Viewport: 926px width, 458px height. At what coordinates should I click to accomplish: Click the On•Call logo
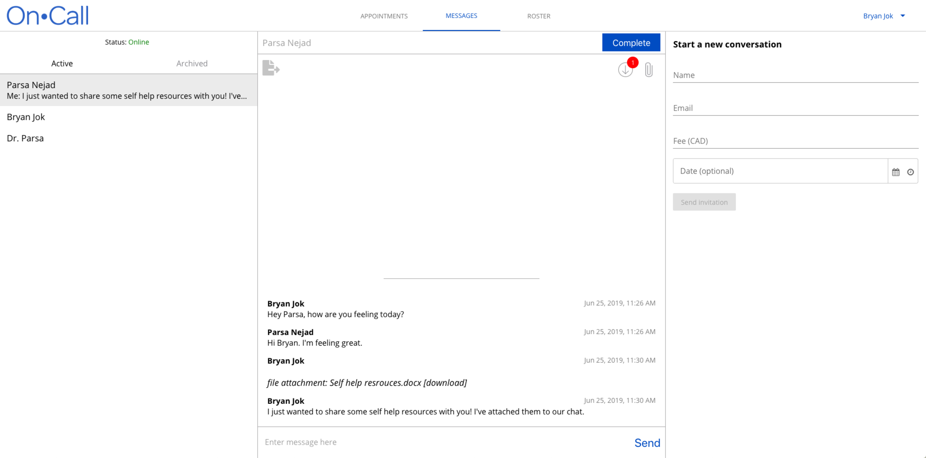[x=48, y=16]
